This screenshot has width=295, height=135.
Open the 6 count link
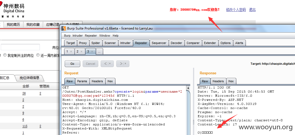[x=23, y=120]
